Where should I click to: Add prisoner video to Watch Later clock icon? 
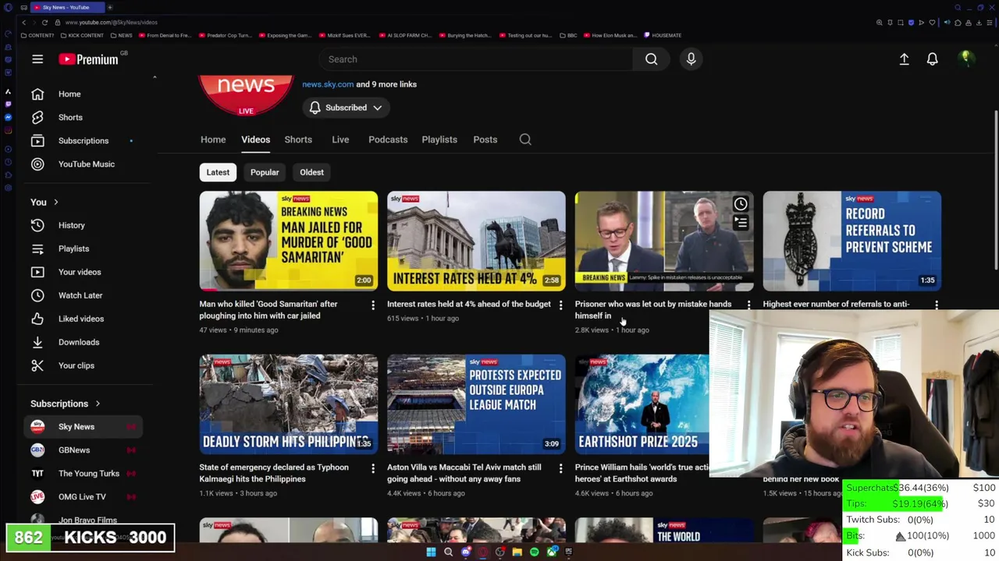[741, 204]
